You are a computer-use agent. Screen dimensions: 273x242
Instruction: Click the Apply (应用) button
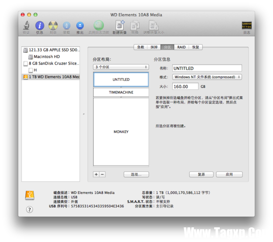coord(229,174)
